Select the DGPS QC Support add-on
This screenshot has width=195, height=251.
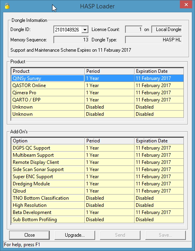[x=97, y=148]
